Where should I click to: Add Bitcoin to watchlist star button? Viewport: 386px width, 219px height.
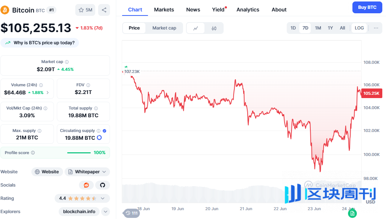pyautogui.click(x=85, y=10)
